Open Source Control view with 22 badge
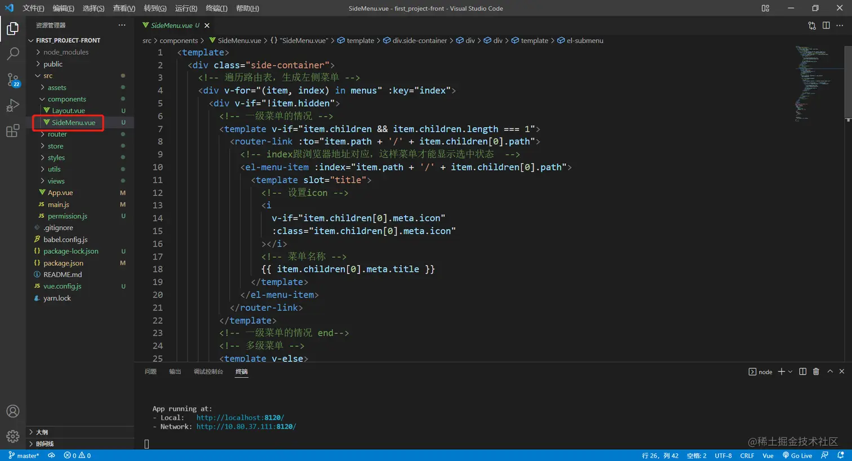This screenshot has width=852, height=461. coord(12,79)
